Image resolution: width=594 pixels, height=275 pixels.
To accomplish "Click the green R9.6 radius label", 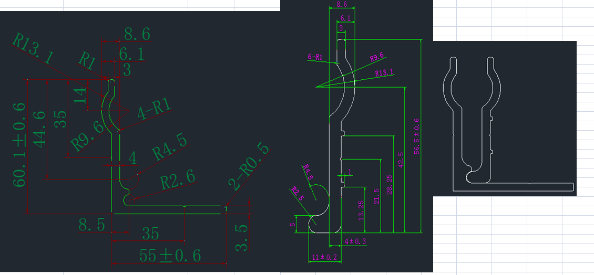I will tap(87, 136).
